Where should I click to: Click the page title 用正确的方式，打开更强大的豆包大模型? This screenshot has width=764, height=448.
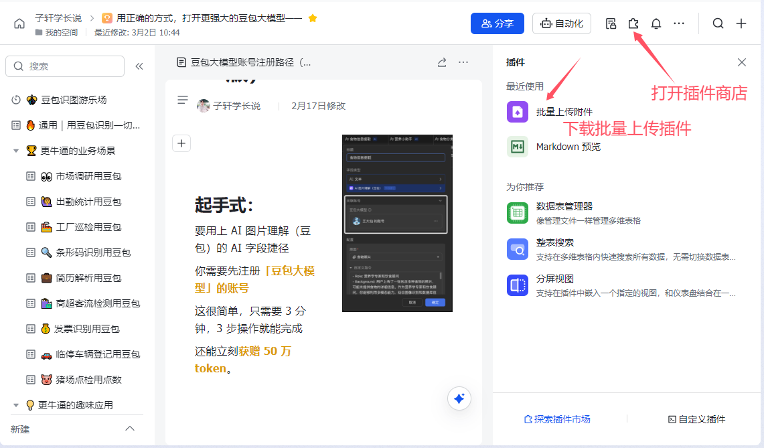tap(209, 18)
